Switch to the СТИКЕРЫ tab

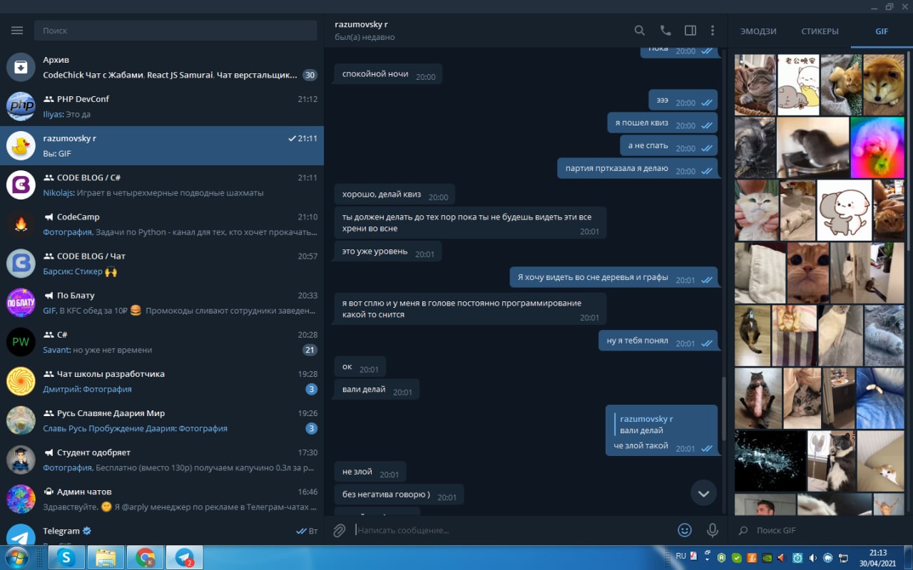click(x=820, y=31)
